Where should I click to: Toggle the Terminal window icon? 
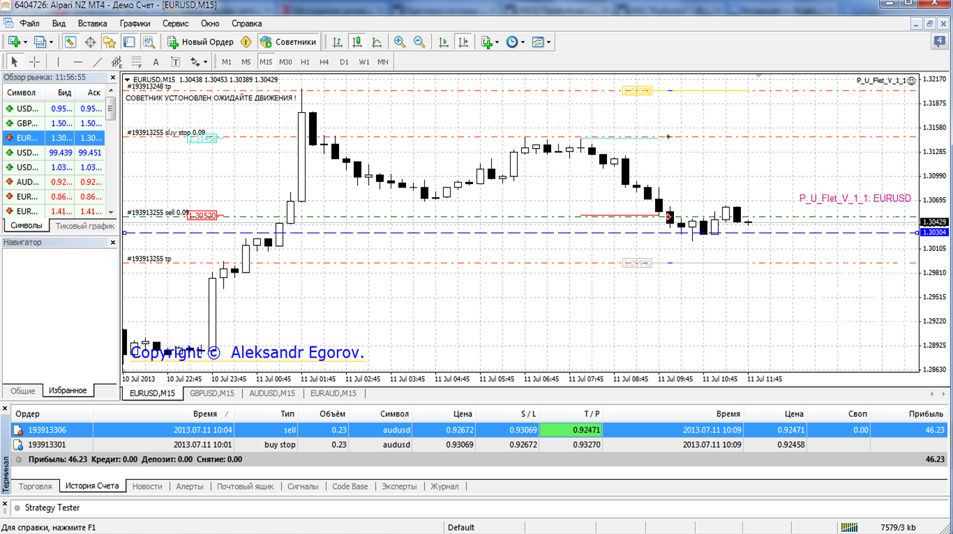129,42
